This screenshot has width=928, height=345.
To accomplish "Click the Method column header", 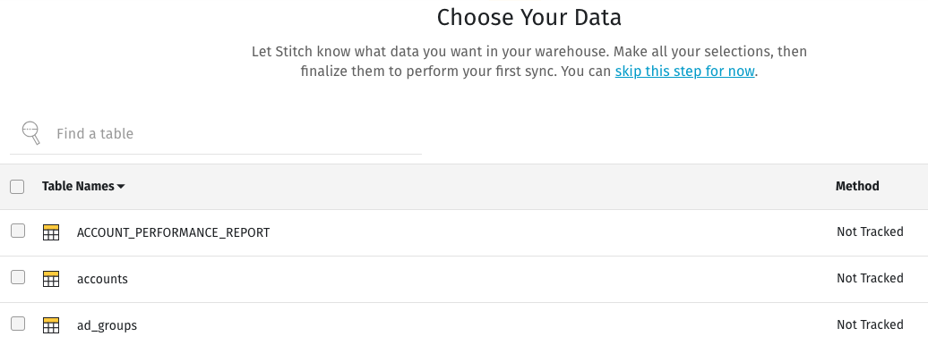I will tap(857, 186).
